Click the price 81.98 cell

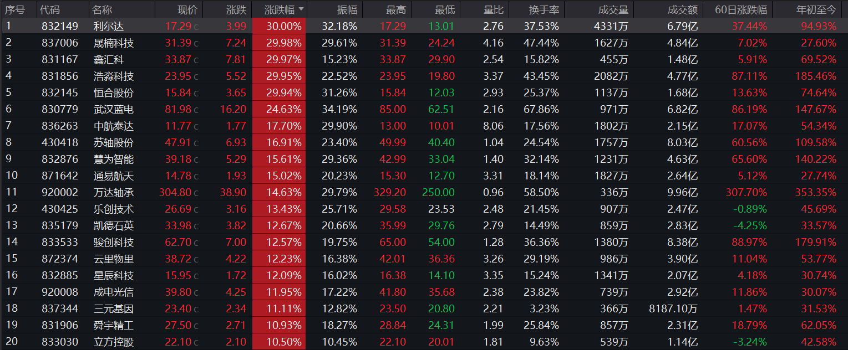click(178, 109)
